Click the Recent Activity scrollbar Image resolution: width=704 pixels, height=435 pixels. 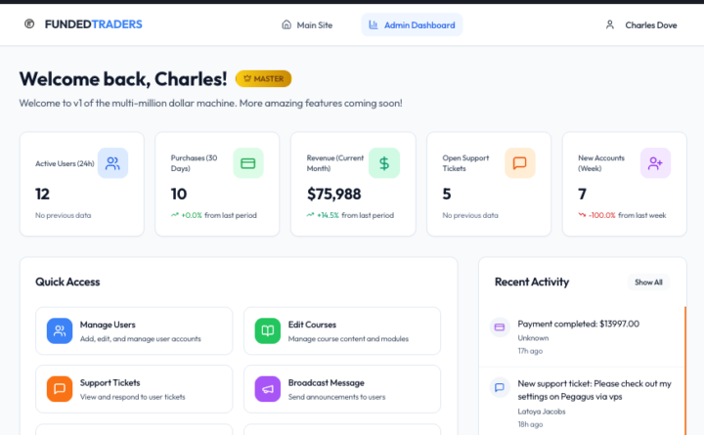pyautogui.click(x=685, y=370)
